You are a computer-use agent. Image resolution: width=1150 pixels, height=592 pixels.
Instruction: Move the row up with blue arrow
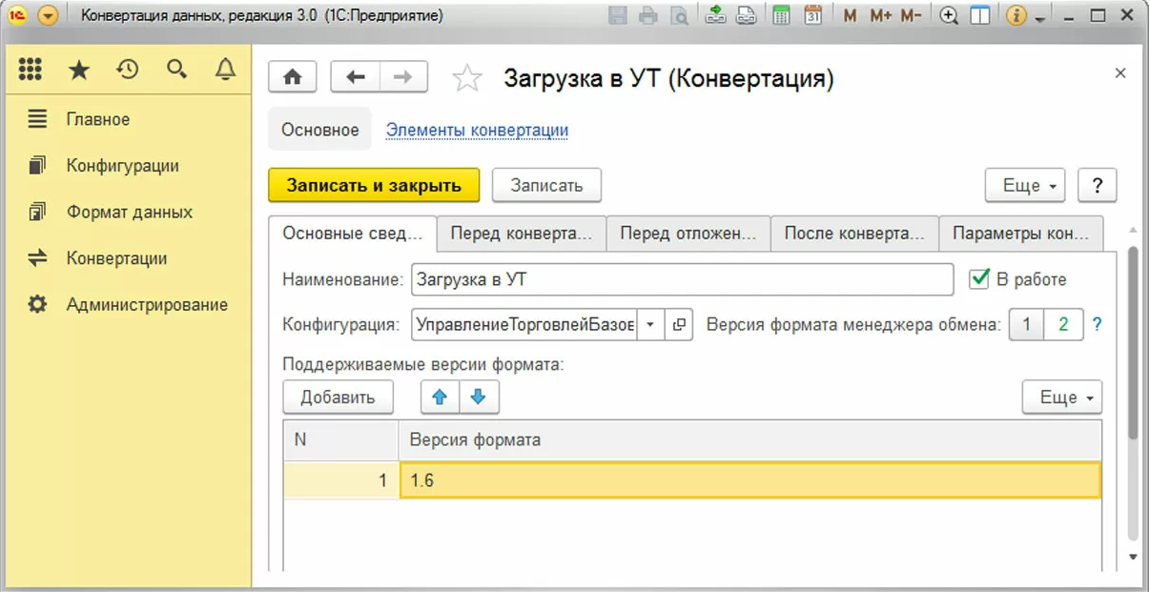pos(440,398)
